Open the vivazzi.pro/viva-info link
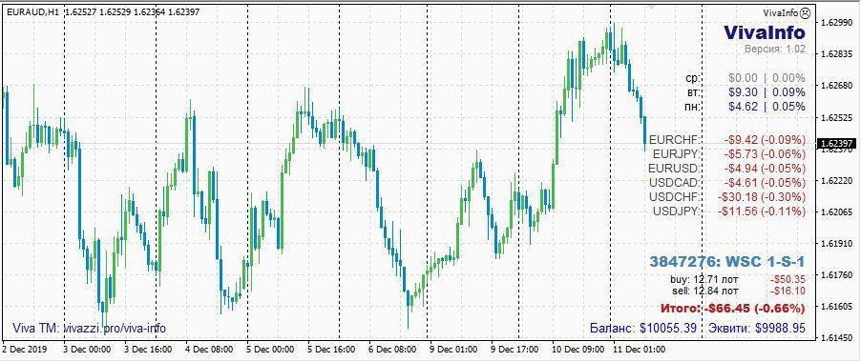The image size is (861, 362). [x=115, y=328]
